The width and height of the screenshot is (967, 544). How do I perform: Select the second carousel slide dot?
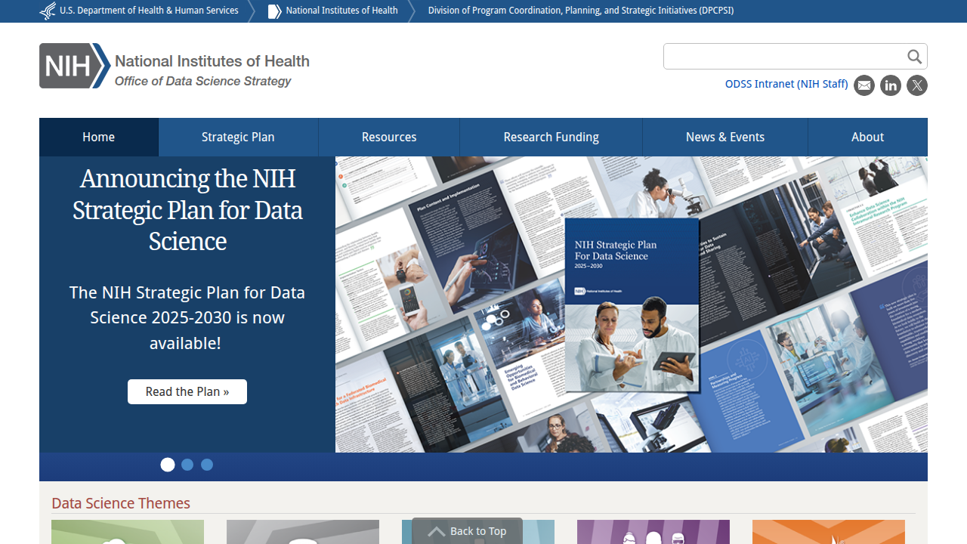(x=187, y=465)
